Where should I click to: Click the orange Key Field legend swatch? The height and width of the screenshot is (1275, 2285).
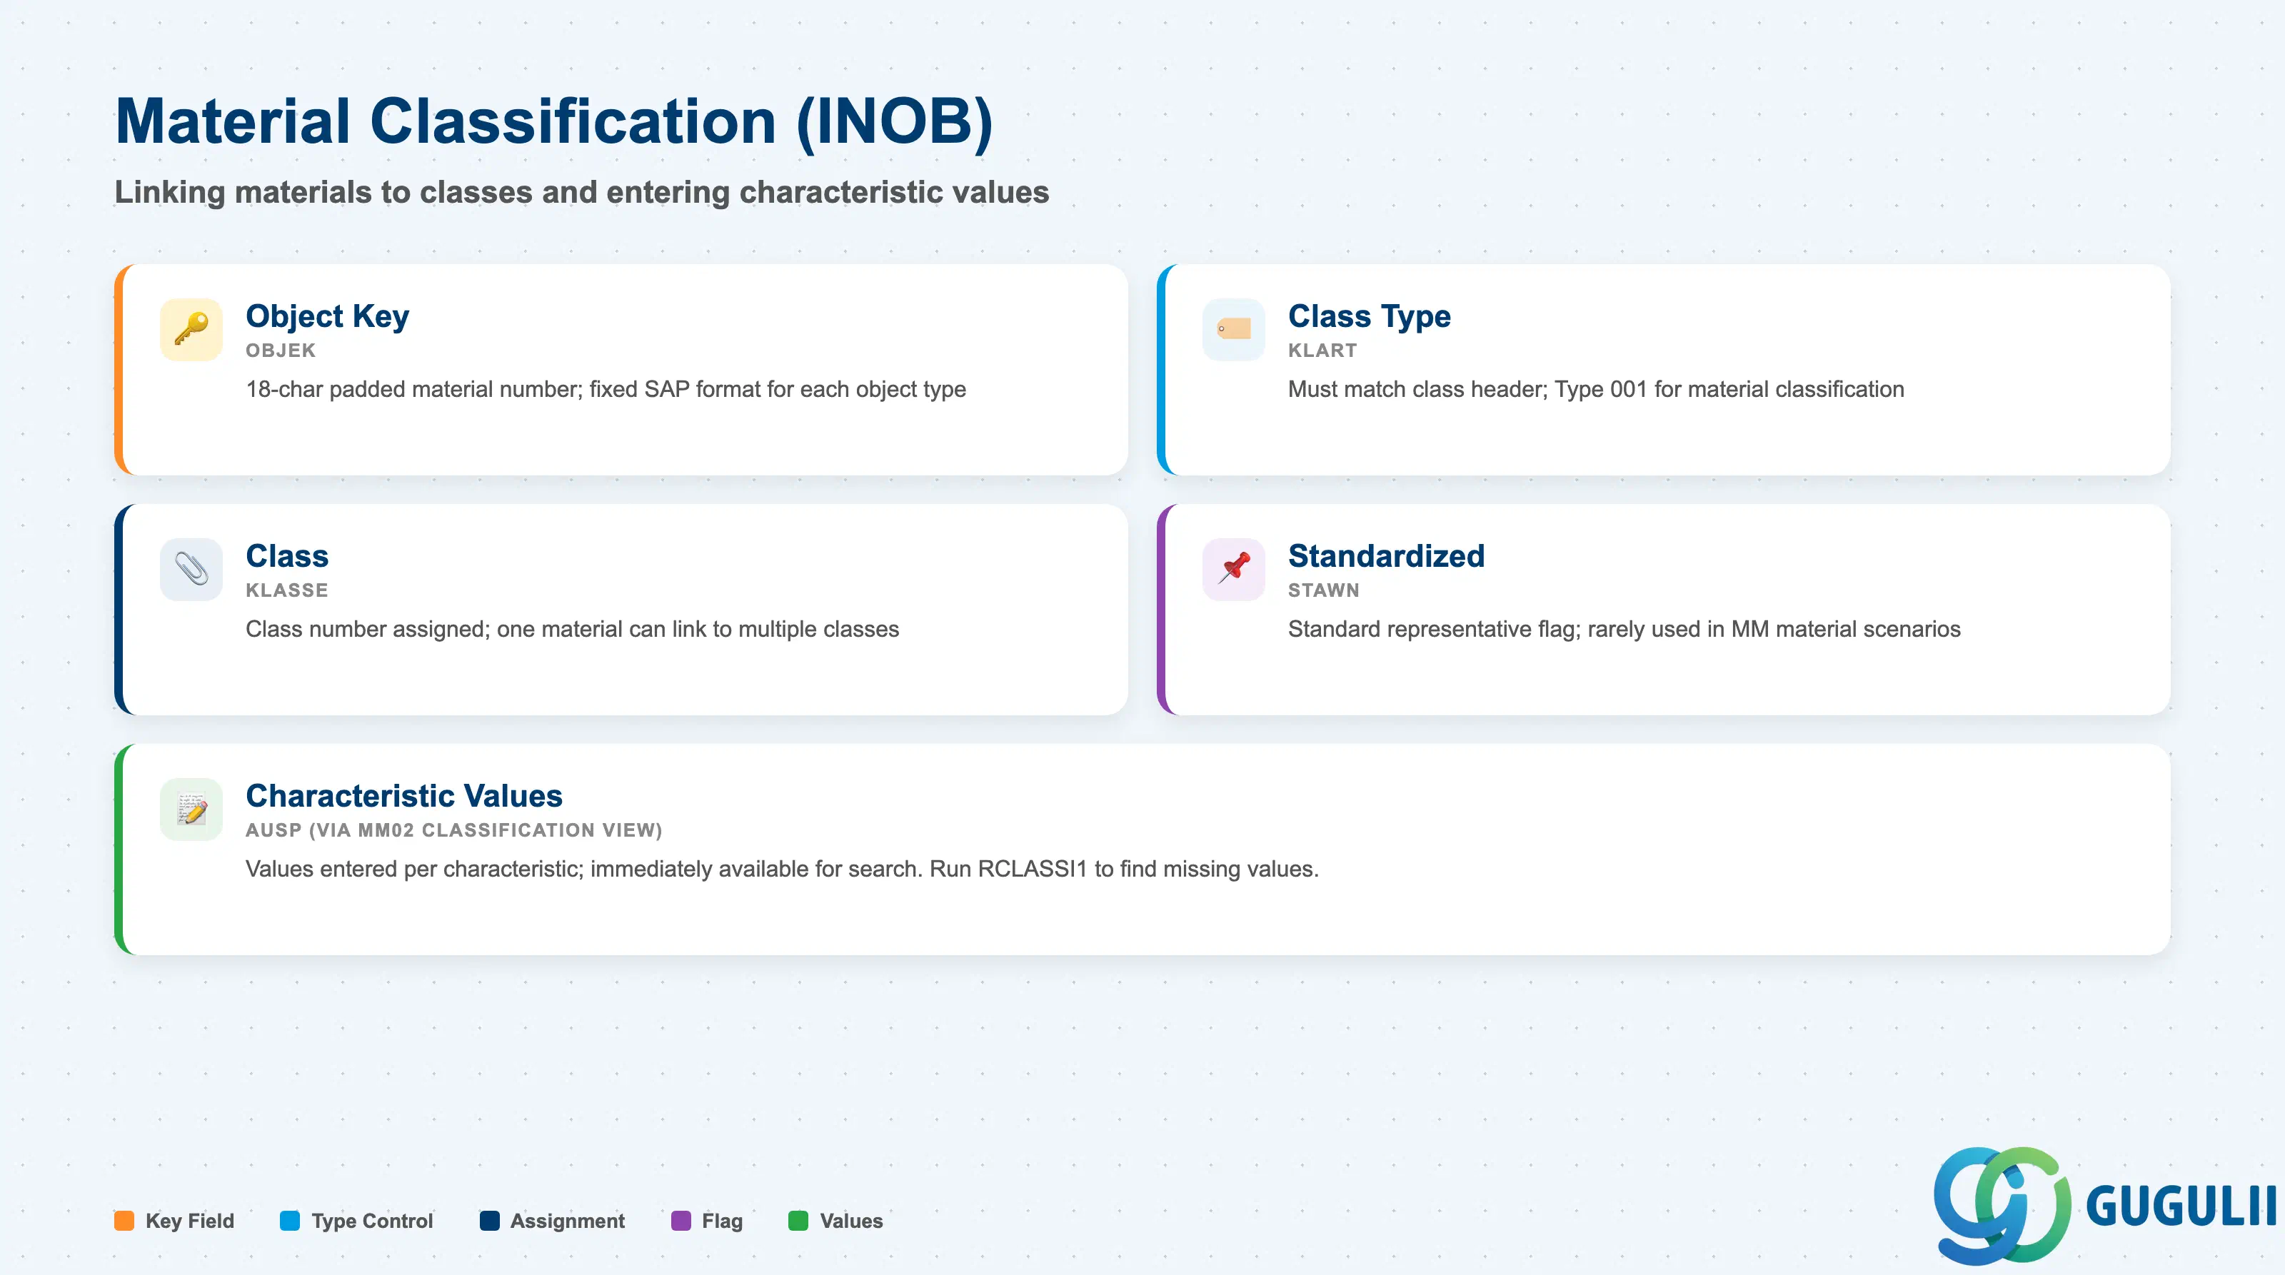(124, 1221)
